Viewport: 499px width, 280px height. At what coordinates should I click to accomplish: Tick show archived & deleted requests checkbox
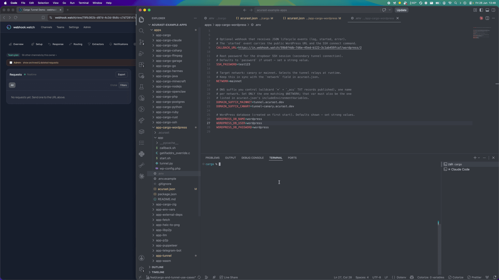(x=11, y=63)
